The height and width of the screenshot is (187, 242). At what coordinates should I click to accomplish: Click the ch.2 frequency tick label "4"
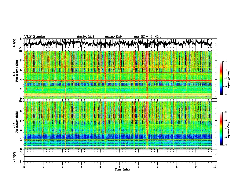22,130
